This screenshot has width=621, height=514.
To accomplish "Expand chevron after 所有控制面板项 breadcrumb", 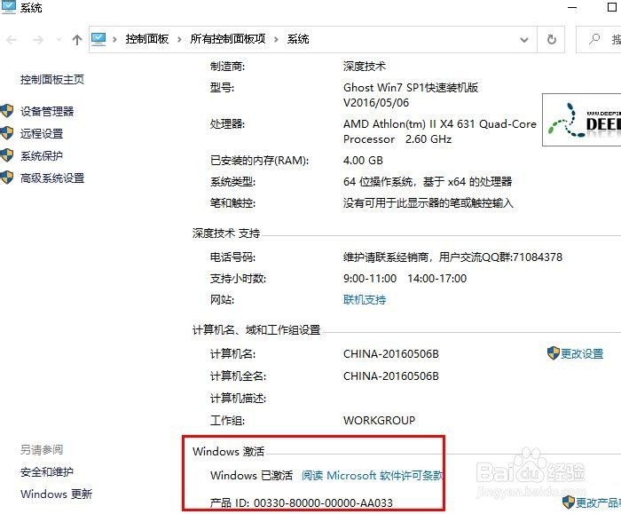I will (276, 39).
